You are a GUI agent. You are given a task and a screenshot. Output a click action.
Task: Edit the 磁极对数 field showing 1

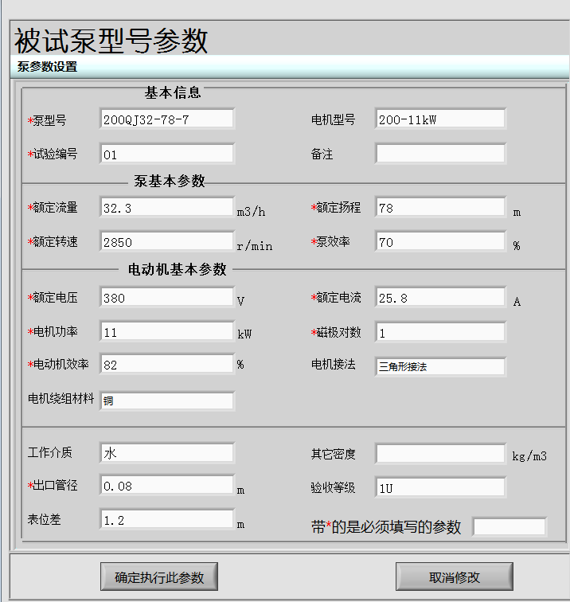click(x=440, y=332)
